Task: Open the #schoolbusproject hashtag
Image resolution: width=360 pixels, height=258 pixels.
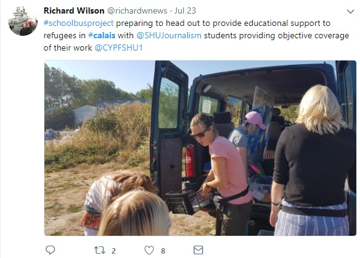Action: [78, 23]
